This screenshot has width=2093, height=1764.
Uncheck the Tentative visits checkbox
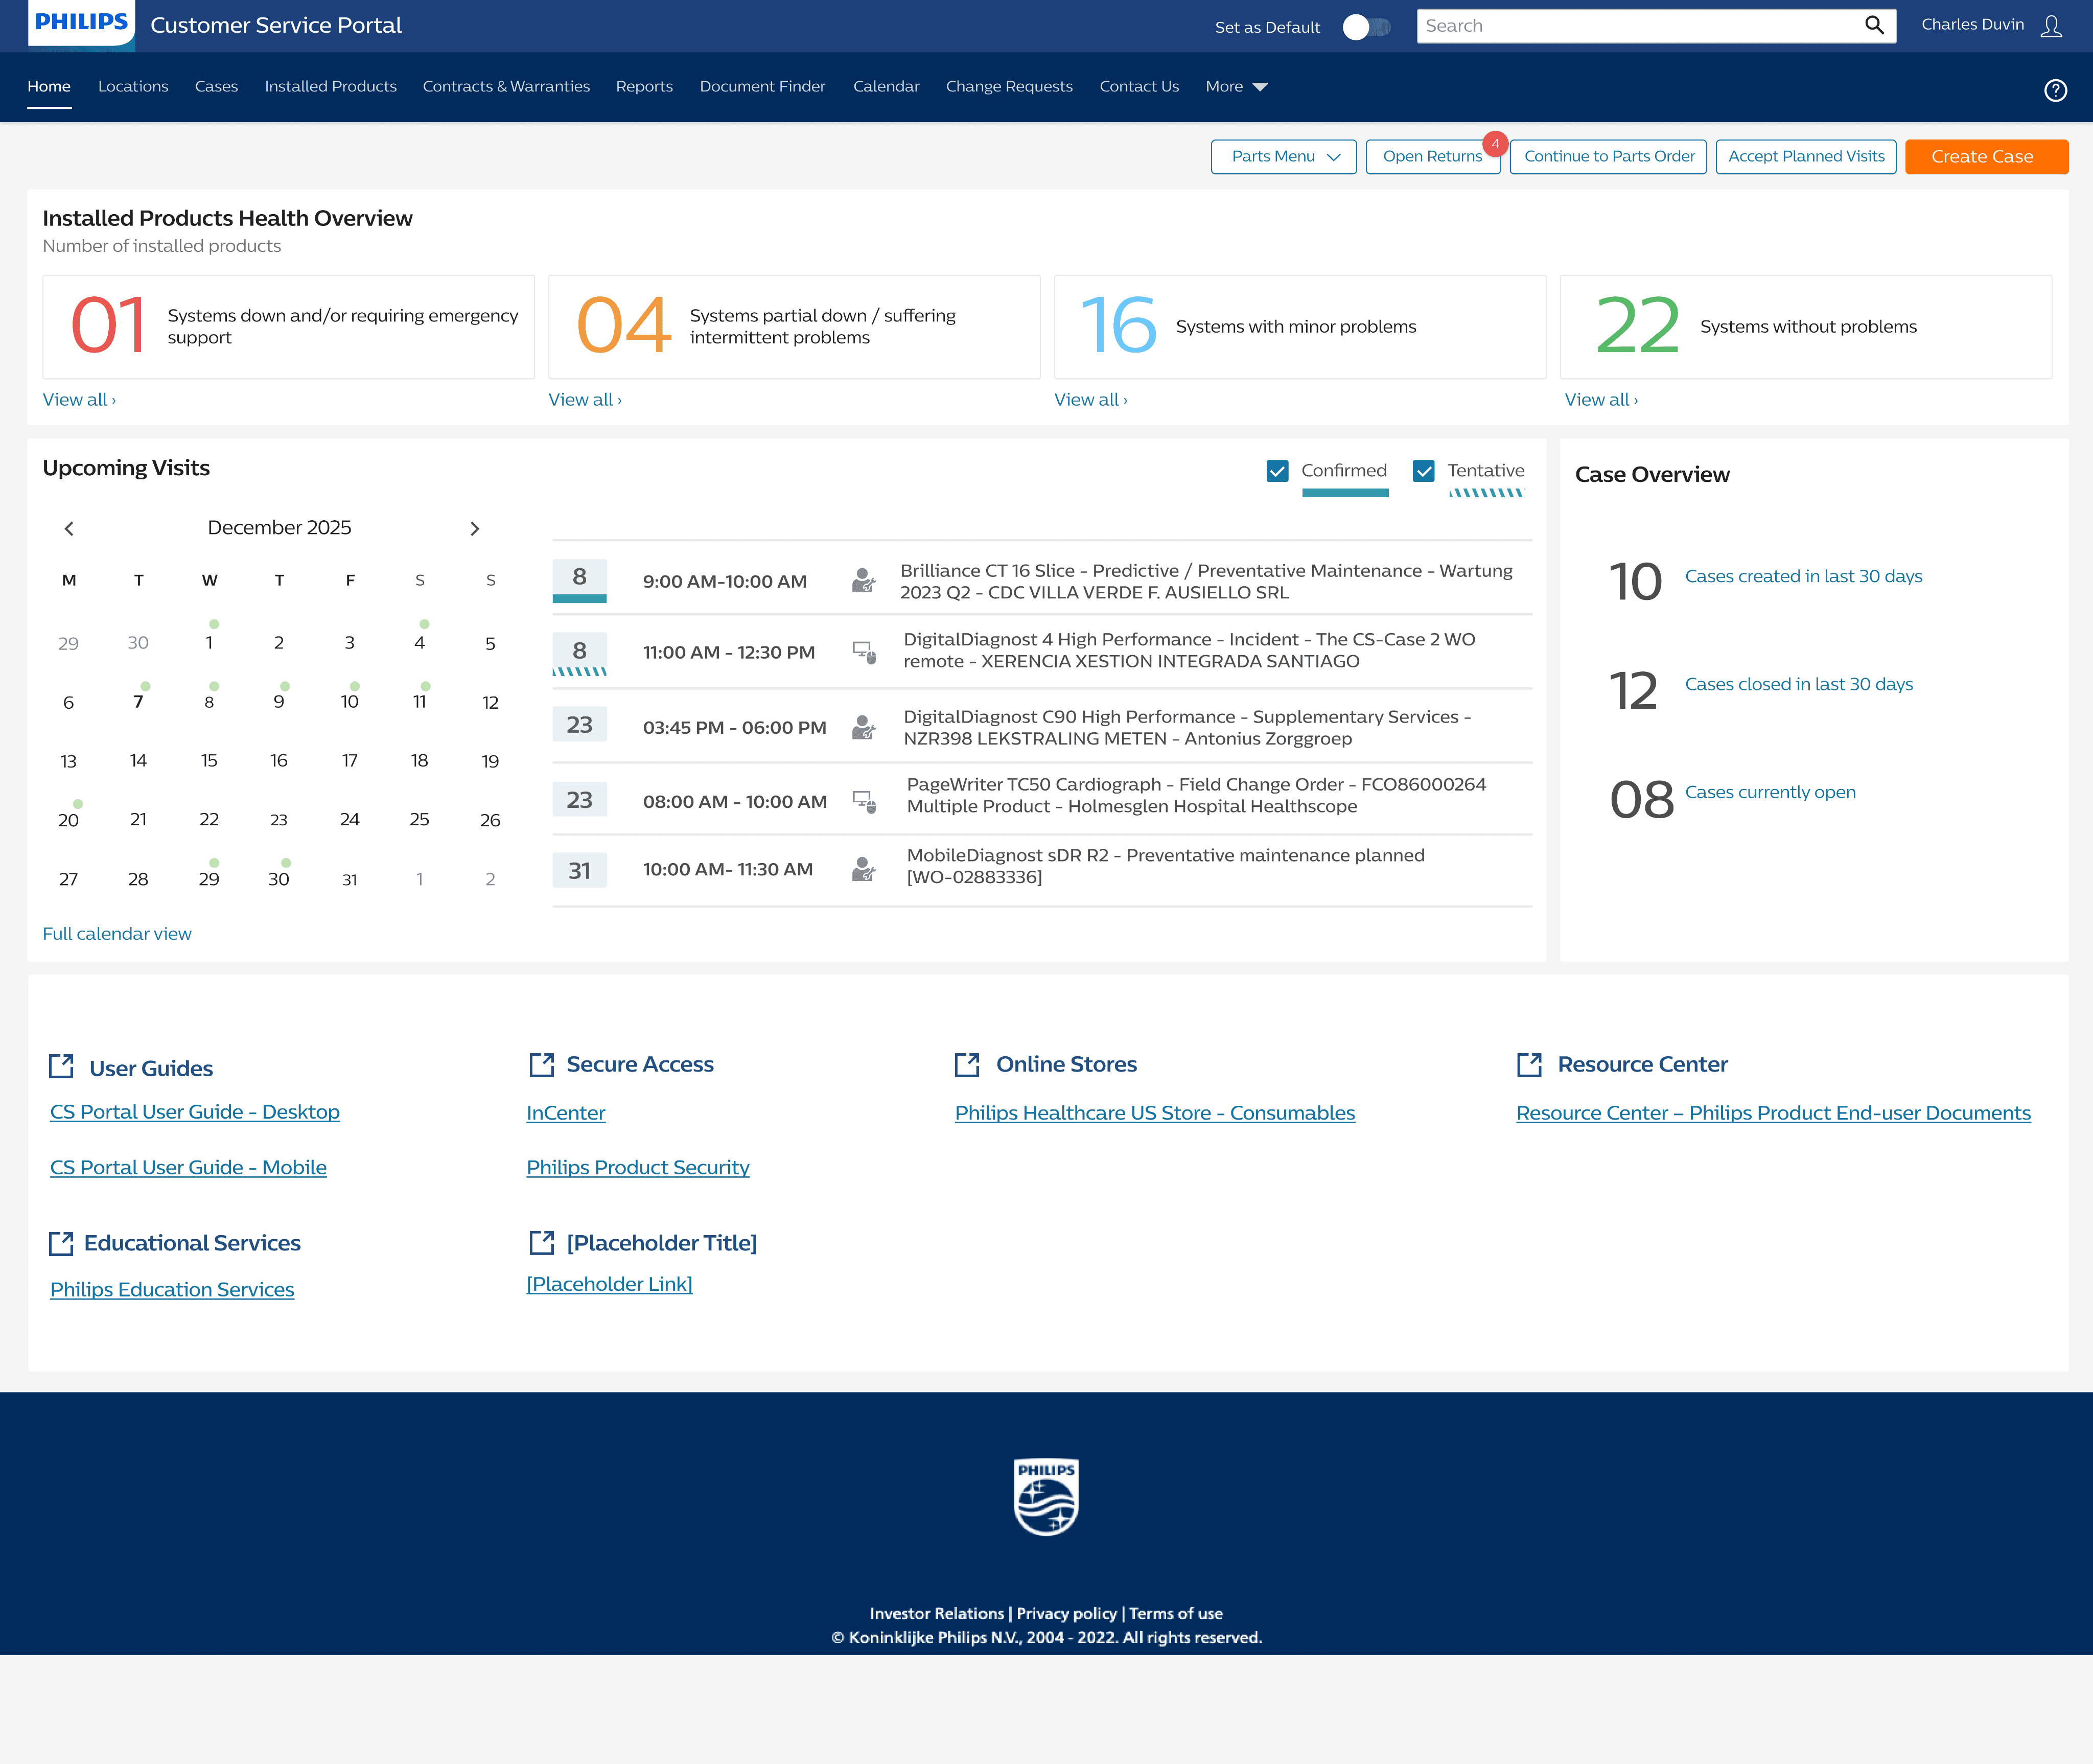point(1424,471)
